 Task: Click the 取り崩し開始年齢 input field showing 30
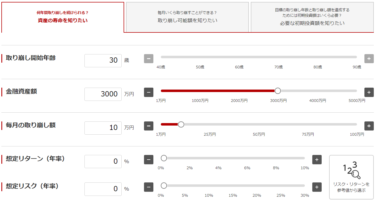point(103,60)
